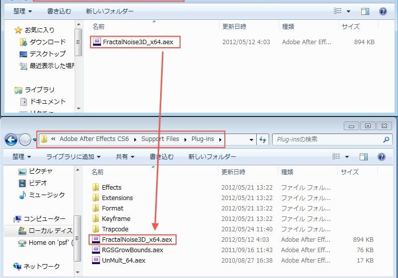This screenshot has width=398, height=278.
Task: Open address bar history dropdown
Action: tap(251, 139)
